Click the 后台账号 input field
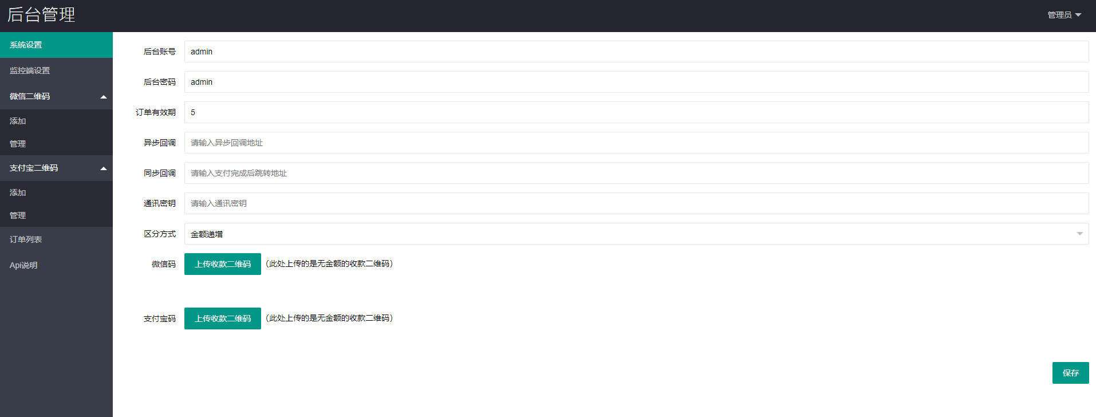Image resolution: width=1096 pixels, height=417 pixels. pos(636,52)
